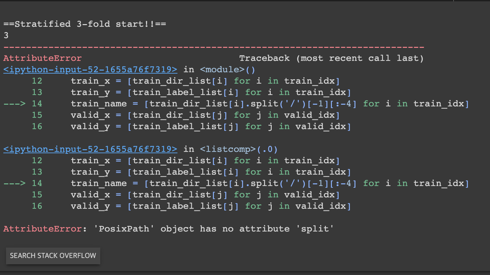Click line number 16 in the <listcomp> traceback
Screen dimensions: 490x275
click(x=37, y=206)
